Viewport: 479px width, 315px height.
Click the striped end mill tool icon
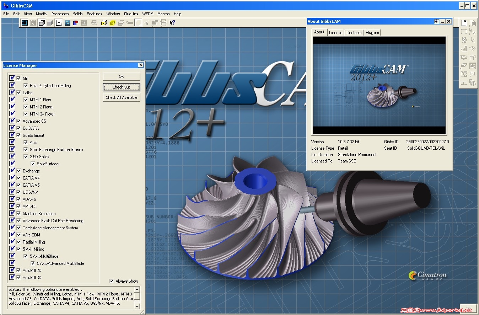click(464, 40)
